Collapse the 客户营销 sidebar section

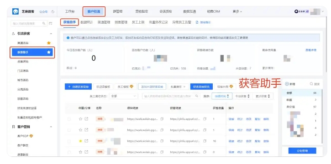click(x=51, y=127)
